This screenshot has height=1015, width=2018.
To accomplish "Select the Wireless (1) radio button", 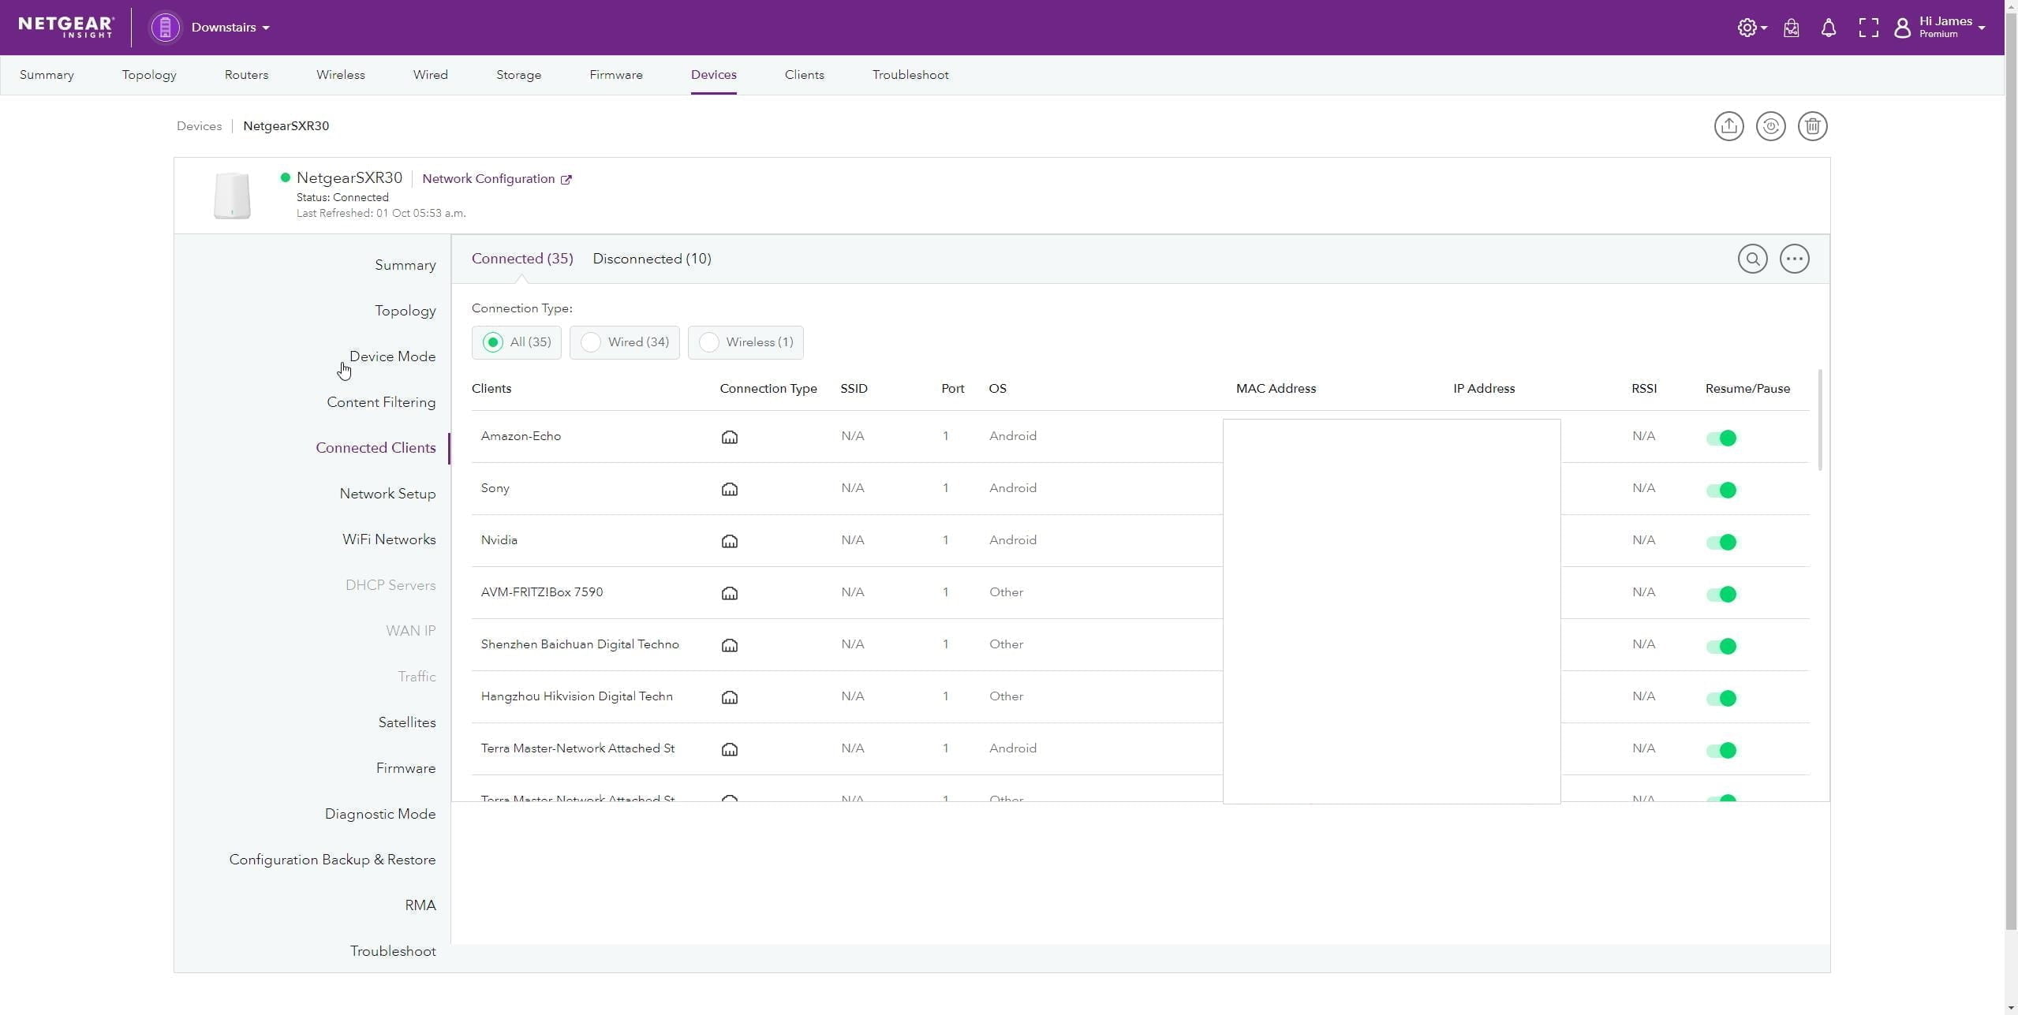I will coord(708,342).
